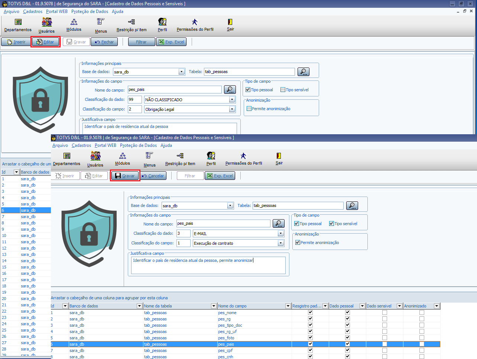Enable Permite anonimização in the background window
The image size is (477, 359).
click(x=249, y=109)
